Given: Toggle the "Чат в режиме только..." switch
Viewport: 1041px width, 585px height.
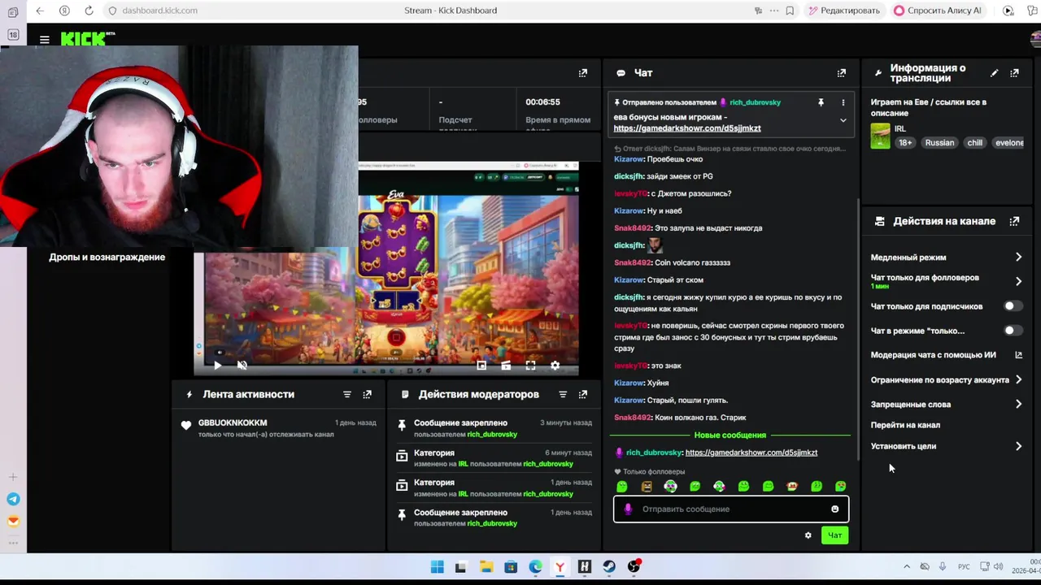Looking at the screenshot, I should tap(1013, 331).
